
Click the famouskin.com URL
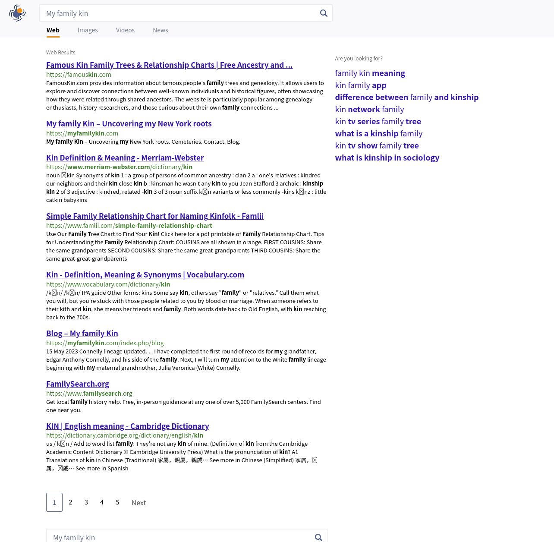point(79,75)
